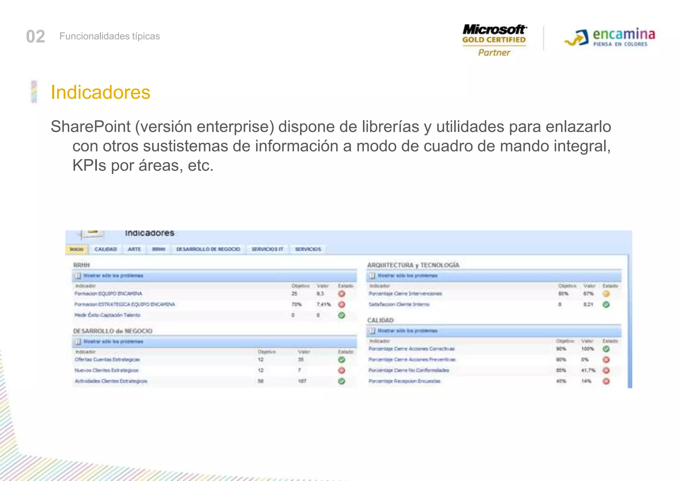Open indicator Formacion ESTRATEGICA EQUIPO ENCAMINA
680x481 pixels.
[x=125, y=304]
